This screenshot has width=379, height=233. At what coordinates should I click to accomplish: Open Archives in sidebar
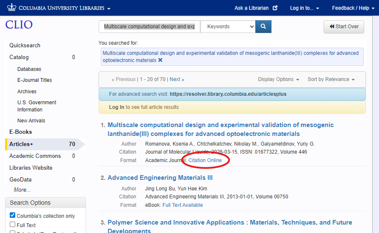click(27, 92)
